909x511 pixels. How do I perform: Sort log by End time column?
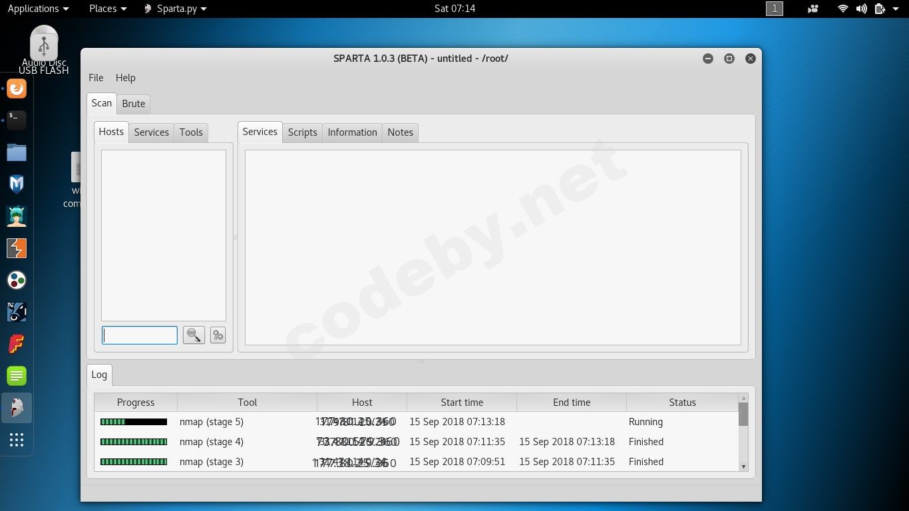click(x=572, y=403)
